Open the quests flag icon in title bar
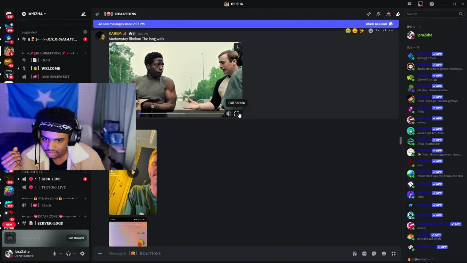The image size is (467, 263). pos(409,4)
